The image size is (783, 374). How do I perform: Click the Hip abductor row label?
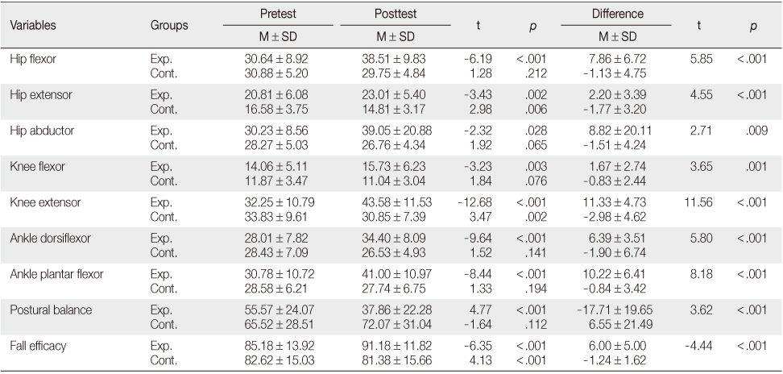point(42,131)
